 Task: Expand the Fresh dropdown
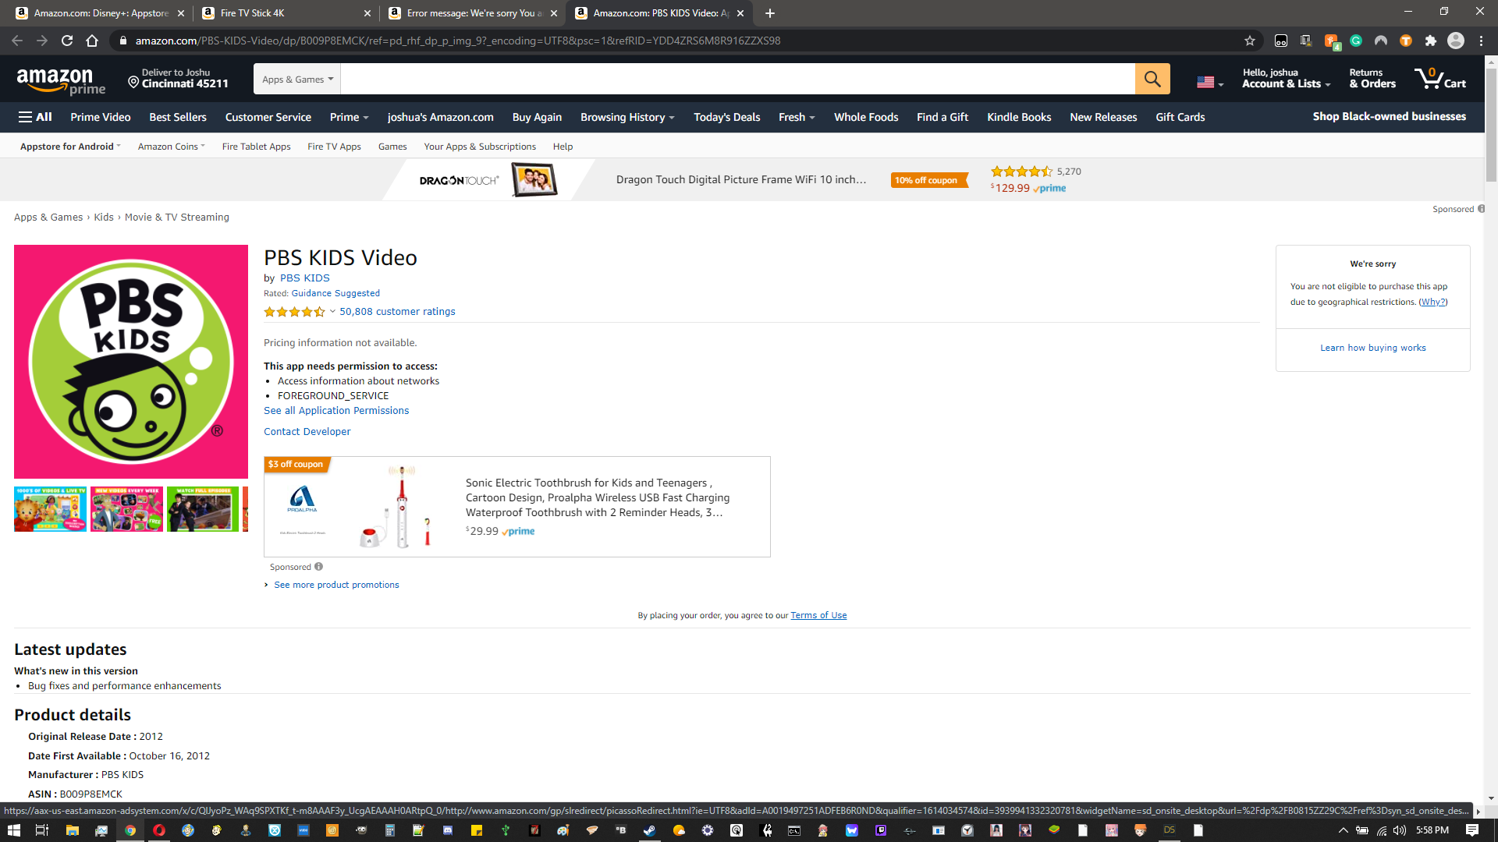pyautogui.click(x=797, y=117)
